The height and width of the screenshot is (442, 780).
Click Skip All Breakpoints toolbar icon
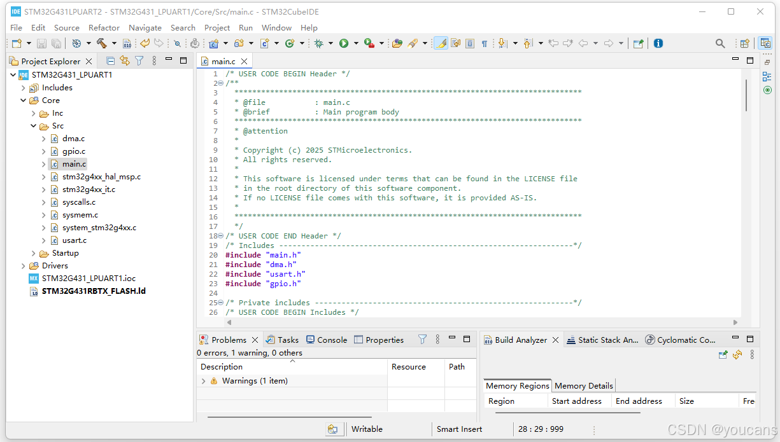[x=177, y=43]
